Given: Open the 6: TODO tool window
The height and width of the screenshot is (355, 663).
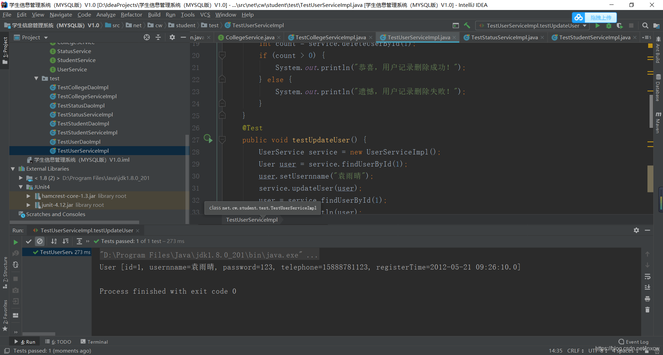Looking at the screenshot, I should pyautogui.click(x=58, y=342).
